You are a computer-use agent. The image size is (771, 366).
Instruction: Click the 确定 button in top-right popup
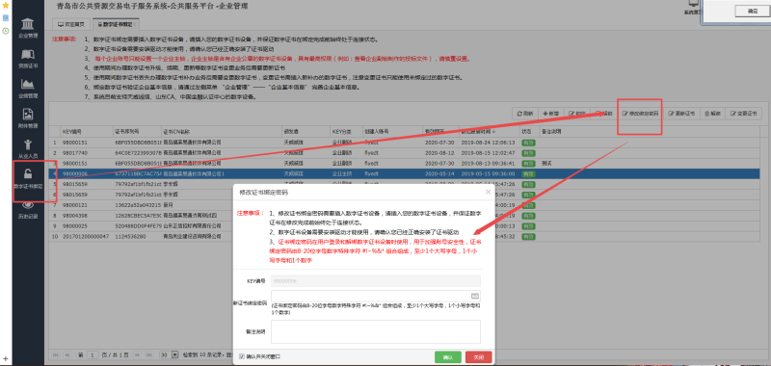coord(752,11)
